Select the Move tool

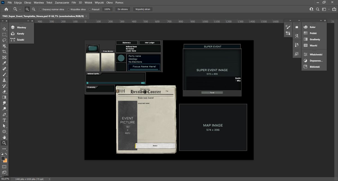click(4, 29)
